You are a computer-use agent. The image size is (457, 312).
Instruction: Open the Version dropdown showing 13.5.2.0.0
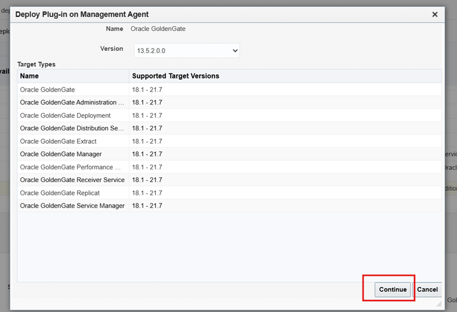pos(187,50)
